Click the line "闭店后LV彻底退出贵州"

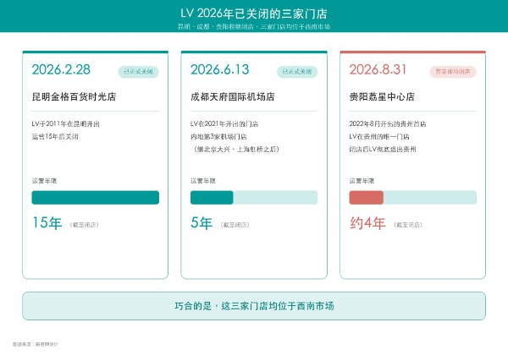click(383, 149)
